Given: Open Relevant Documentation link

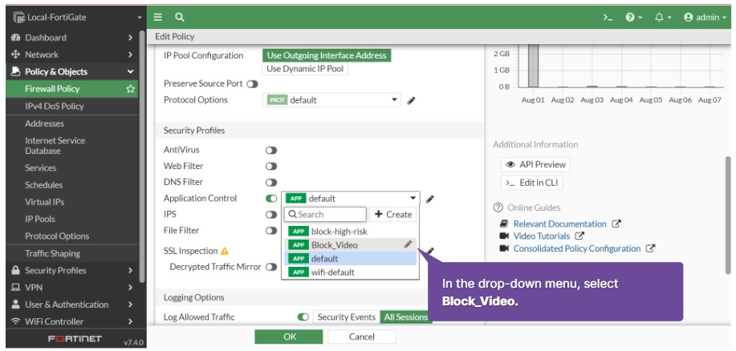Looking at the screenshot, I should click(560, 224).
